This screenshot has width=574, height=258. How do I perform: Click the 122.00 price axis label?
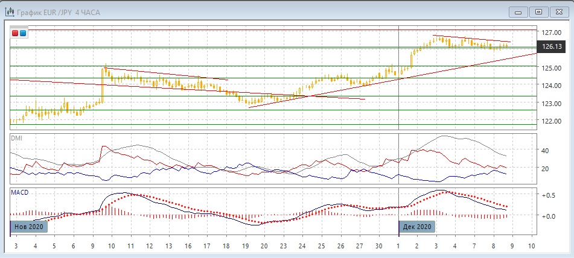[552, 121]
